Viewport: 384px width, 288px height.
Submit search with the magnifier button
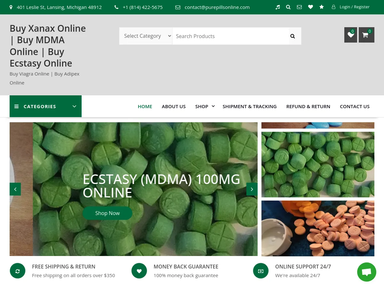click(292, 36)
